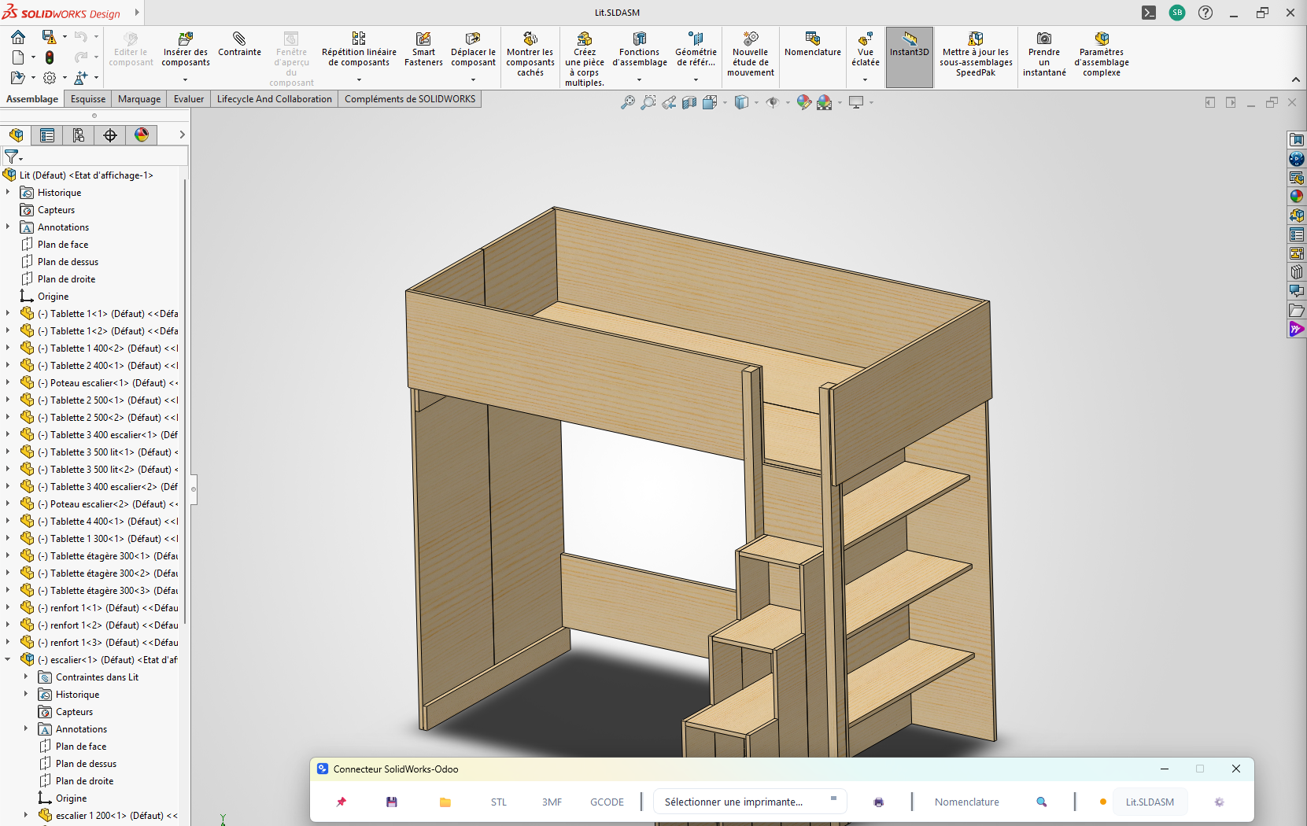The width and height of the screenshot is (1307, 826).
Task: Click the Lit.SLDASM file label
Action: pyautogui.click(x=1150, y=802)
